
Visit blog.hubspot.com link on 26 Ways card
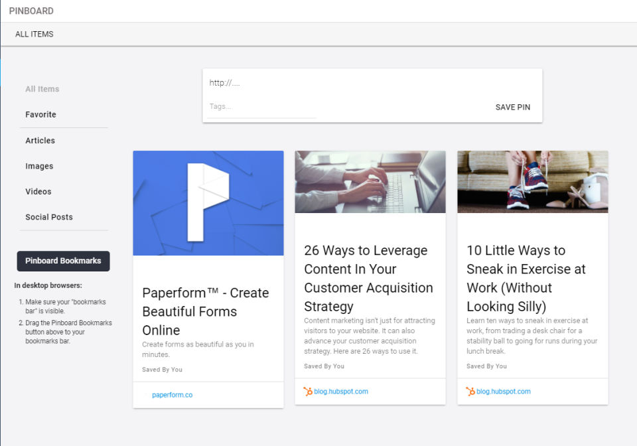[x=341, y=392]
